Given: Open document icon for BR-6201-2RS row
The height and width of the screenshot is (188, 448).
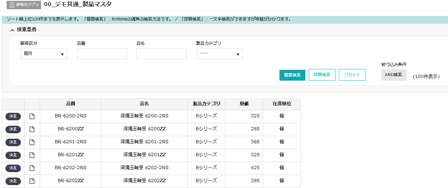Looking at the screenshot, I should pyautogui.click(x=32, y=142).
